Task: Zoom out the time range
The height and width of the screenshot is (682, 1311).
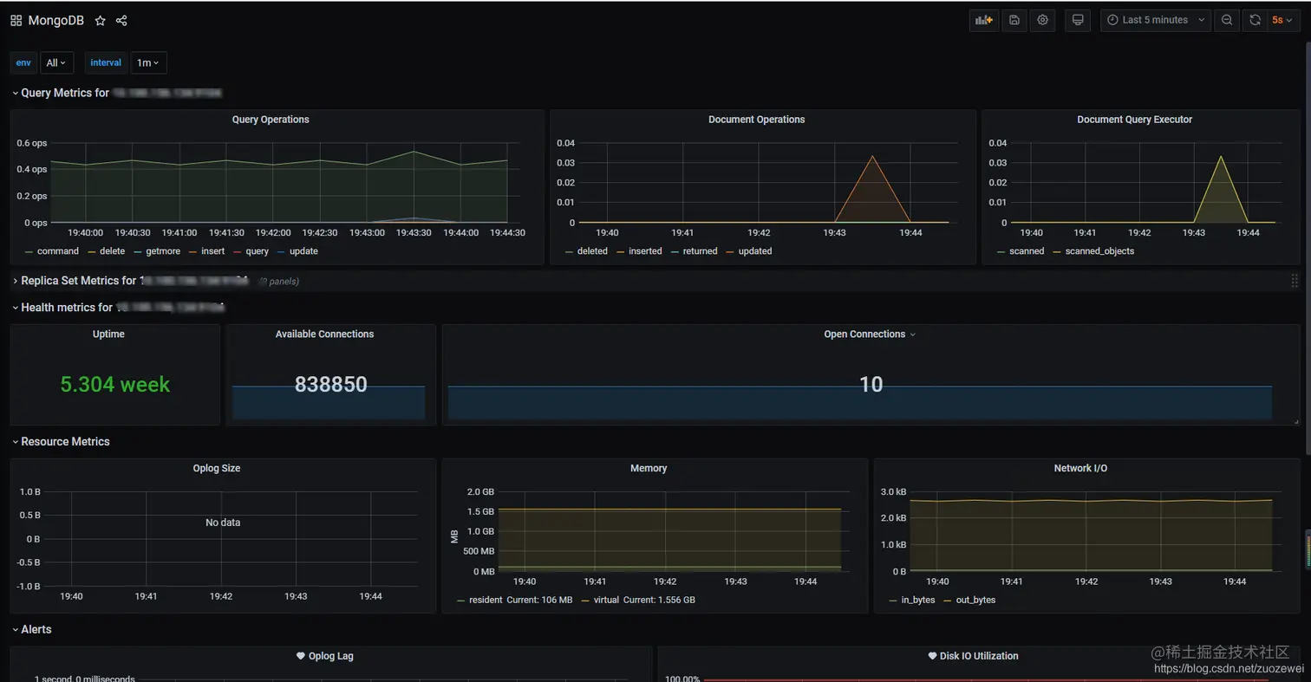Action: 1227,20
